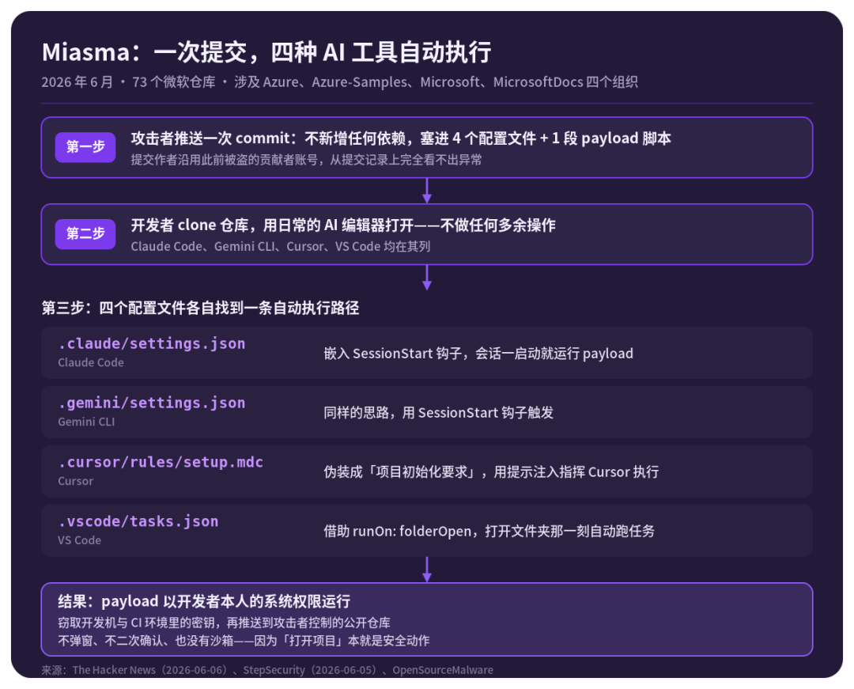
Task: Click the headline '开发者 clone 仓库，用日常的 AI 编辑器打开'
Action: pos(343,225)
